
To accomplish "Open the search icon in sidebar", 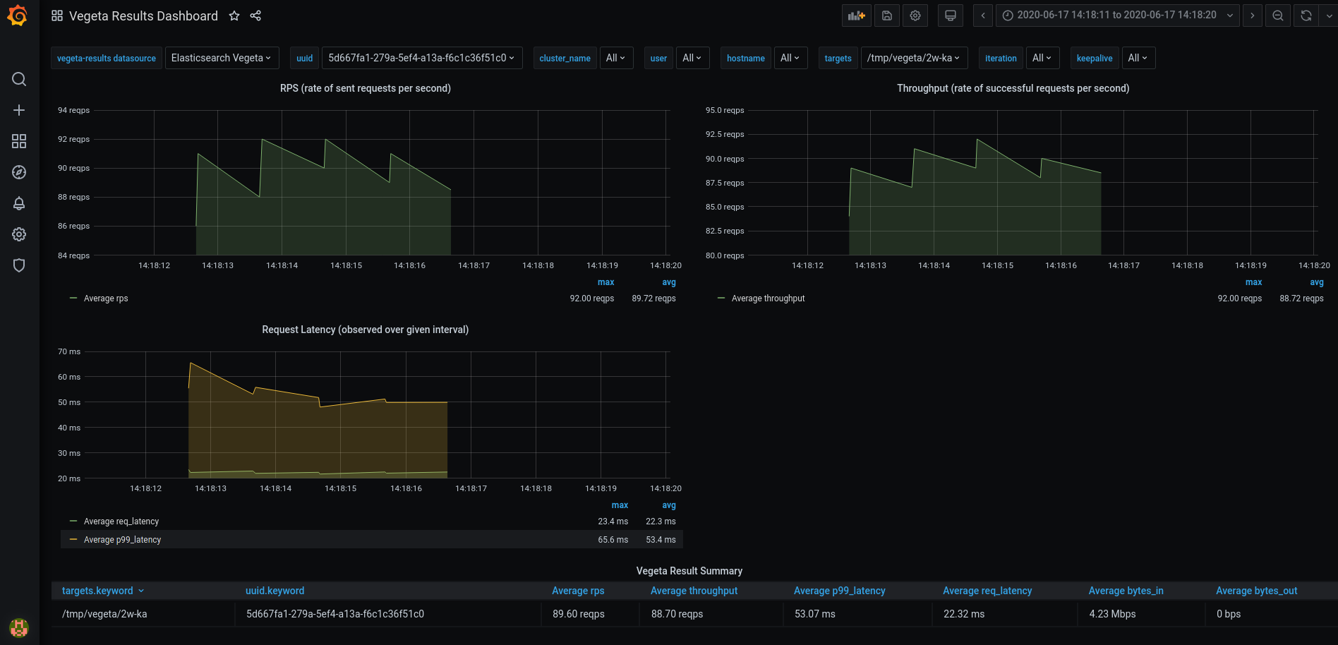I will [19, 79].
